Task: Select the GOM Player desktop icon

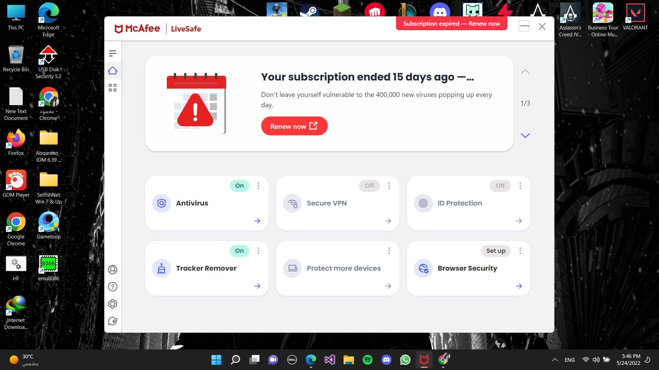Action: pos(16,184)
